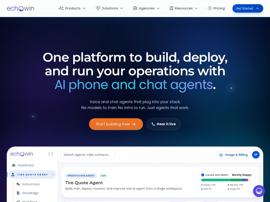Expand the Agencies dropdown chevron

(x=158, y=8)
